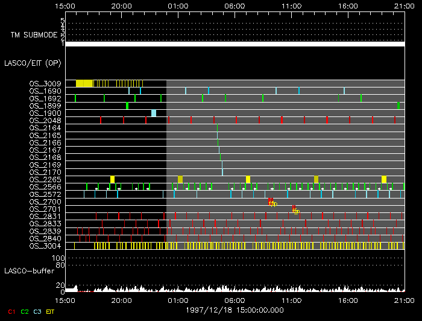Click the first yellow block in OS_2265 row
The image size is (422, 321).
(112, 179)
